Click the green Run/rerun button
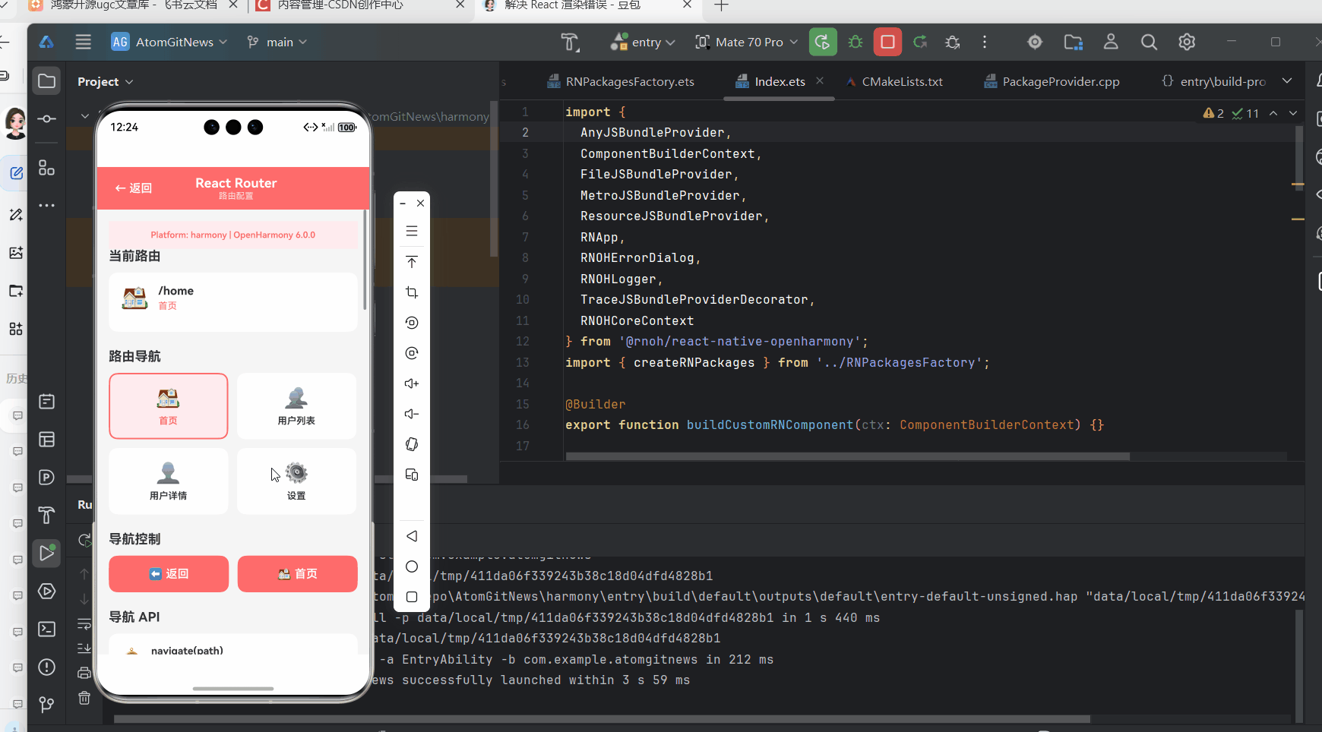Image resolution: width=1322 pixels, height=732 pixels. 823,42
